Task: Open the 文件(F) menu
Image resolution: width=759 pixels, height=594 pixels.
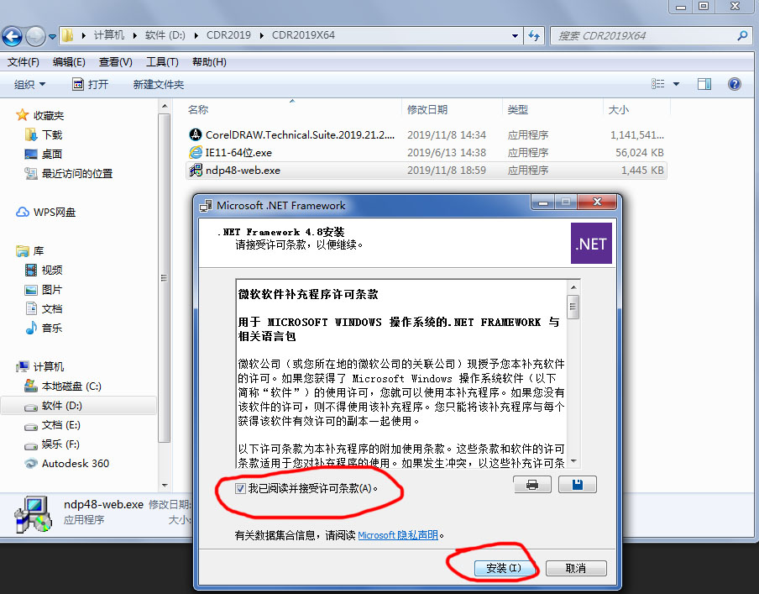Action: [23, 60]
